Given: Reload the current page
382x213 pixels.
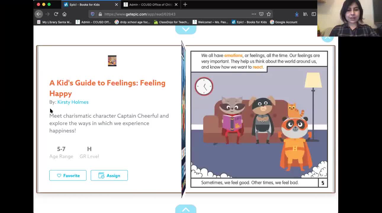Looking at the screenshot, I should coord(56,14).
